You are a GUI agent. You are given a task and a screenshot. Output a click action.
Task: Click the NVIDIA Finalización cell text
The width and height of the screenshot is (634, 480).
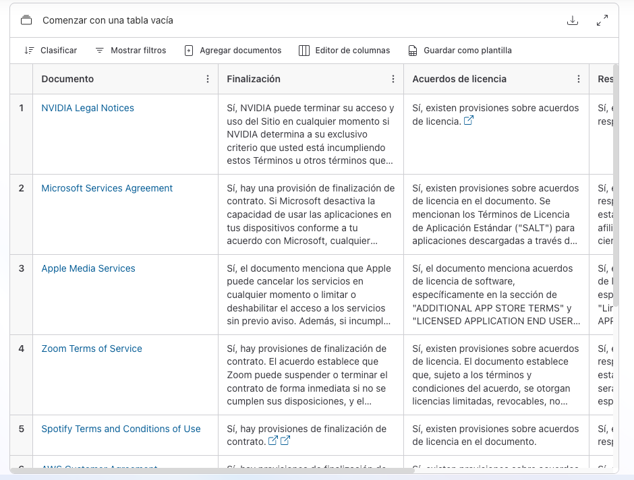pyautogui.click(x=310, y=134)
